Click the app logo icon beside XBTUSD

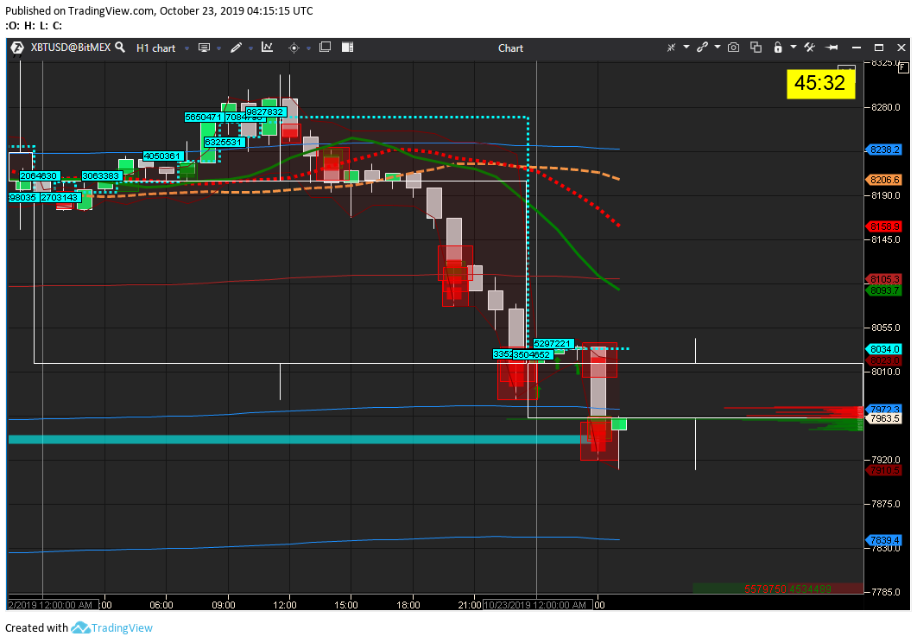pos(17,48)
